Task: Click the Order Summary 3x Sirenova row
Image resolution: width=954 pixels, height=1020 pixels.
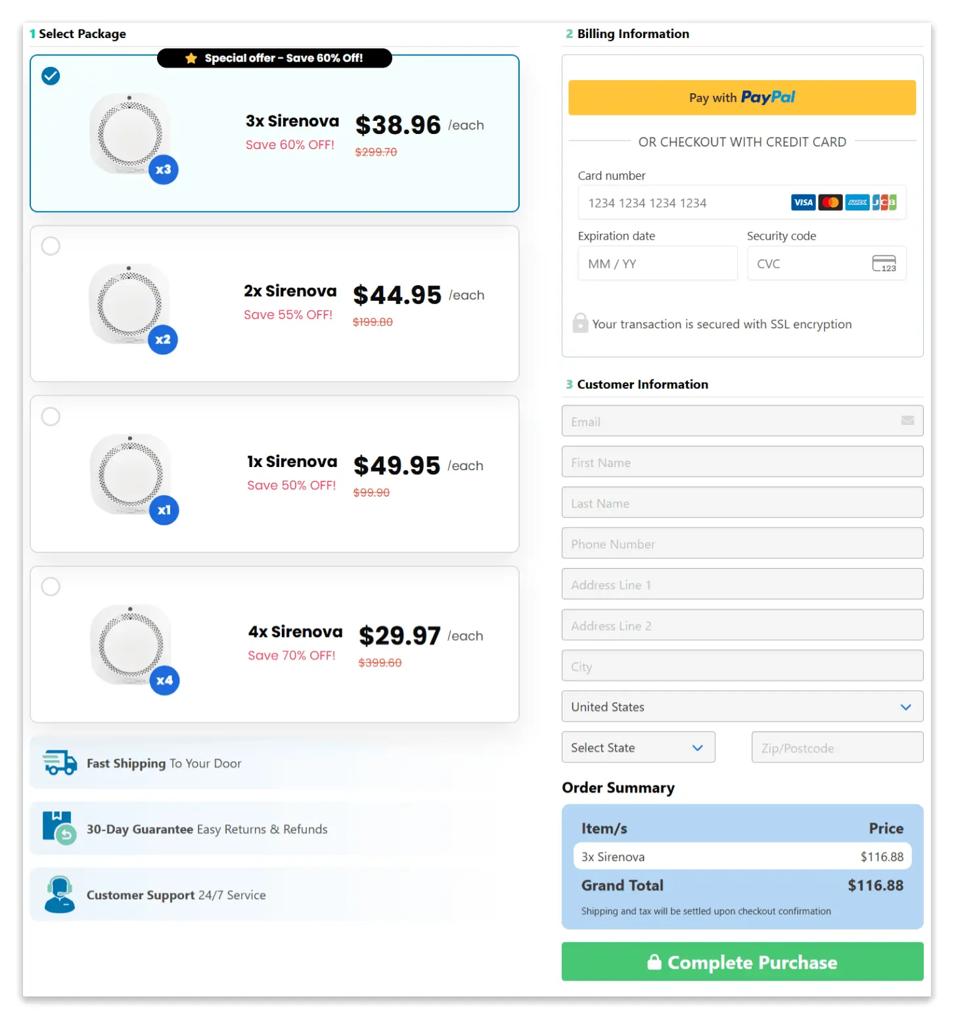Action: pyautogui.click(x=742, y=856)
